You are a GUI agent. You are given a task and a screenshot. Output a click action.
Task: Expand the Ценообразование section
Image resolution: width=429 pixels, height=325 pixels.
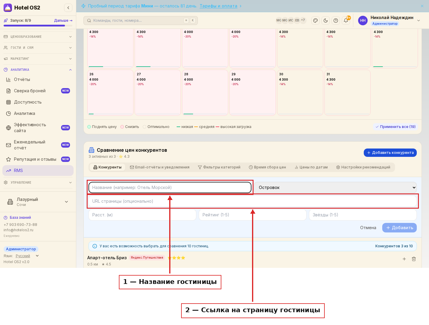coord(38,37)
